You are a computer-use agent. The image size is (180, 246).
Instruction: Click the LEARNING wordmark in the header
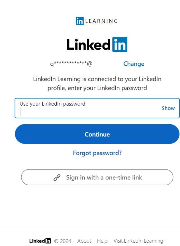(101, 21)
